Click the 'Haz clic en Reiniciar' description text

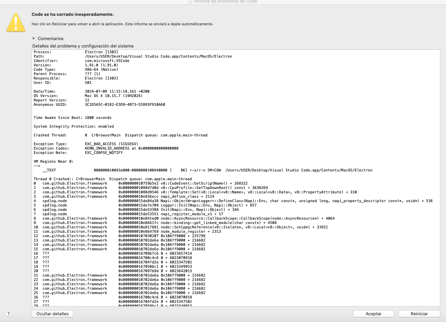pyautogui.click(x=123, y=24)
